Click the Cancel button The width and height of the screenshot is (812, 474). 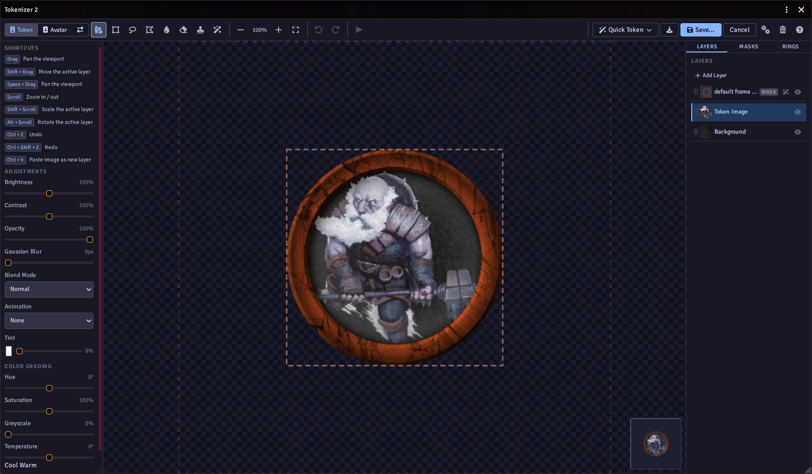740,30
